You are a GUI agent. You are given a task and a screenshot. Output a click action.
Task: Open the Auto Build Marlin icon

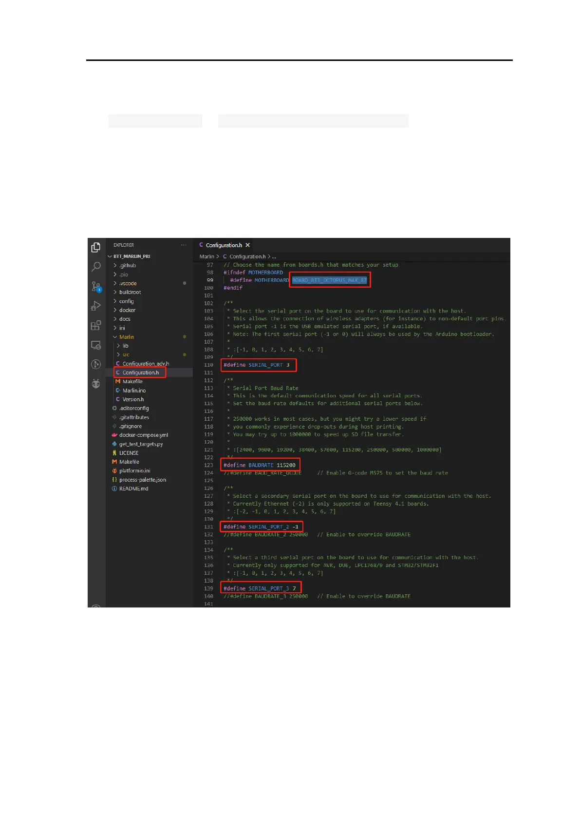pos(96,364)
